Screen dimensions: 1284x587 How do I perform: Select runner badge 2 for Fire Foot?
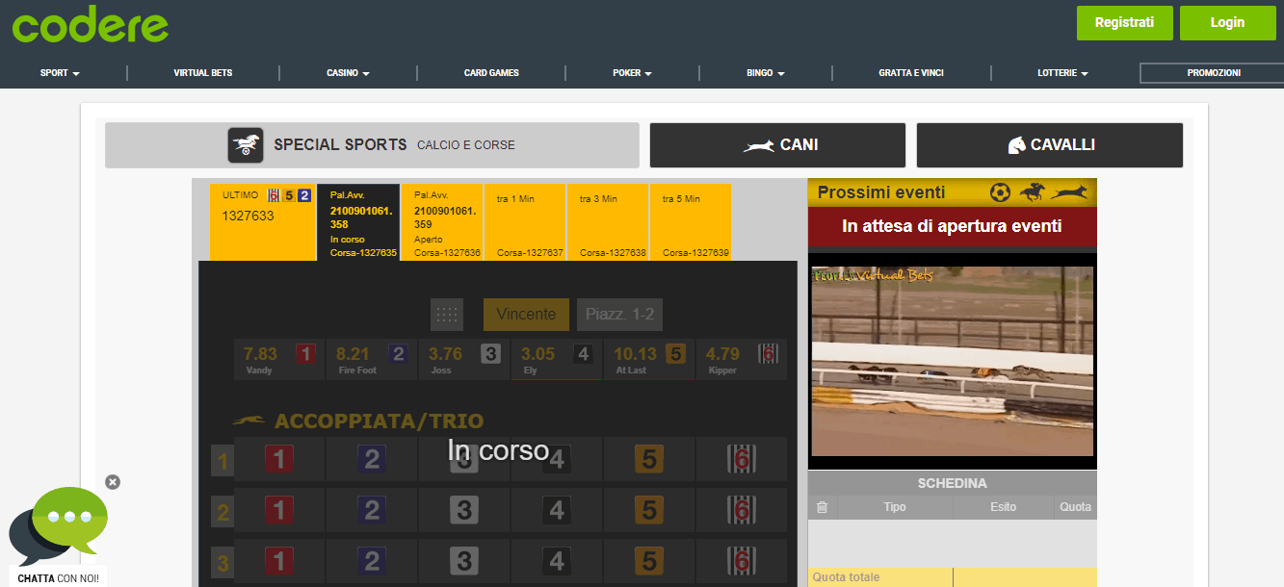pyautogui.click(x=398, y=354)
